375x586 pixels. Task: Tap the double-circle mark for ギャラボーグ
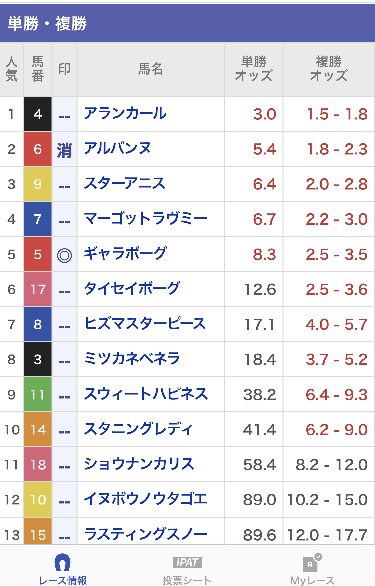(x=64, y=255)
